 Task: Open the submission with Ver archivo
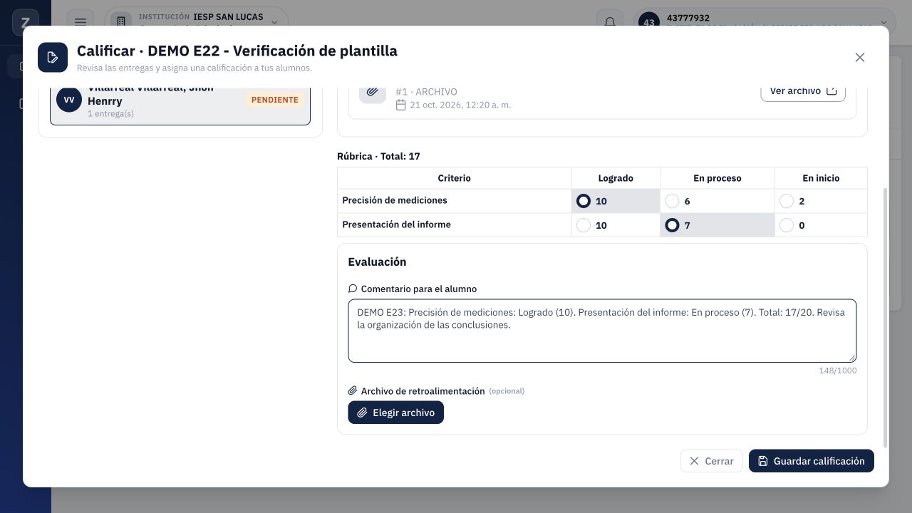803,91
